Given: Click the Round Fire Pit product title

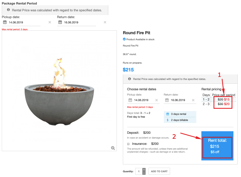Looking at the screenshot, I should [x=137, y=33].
